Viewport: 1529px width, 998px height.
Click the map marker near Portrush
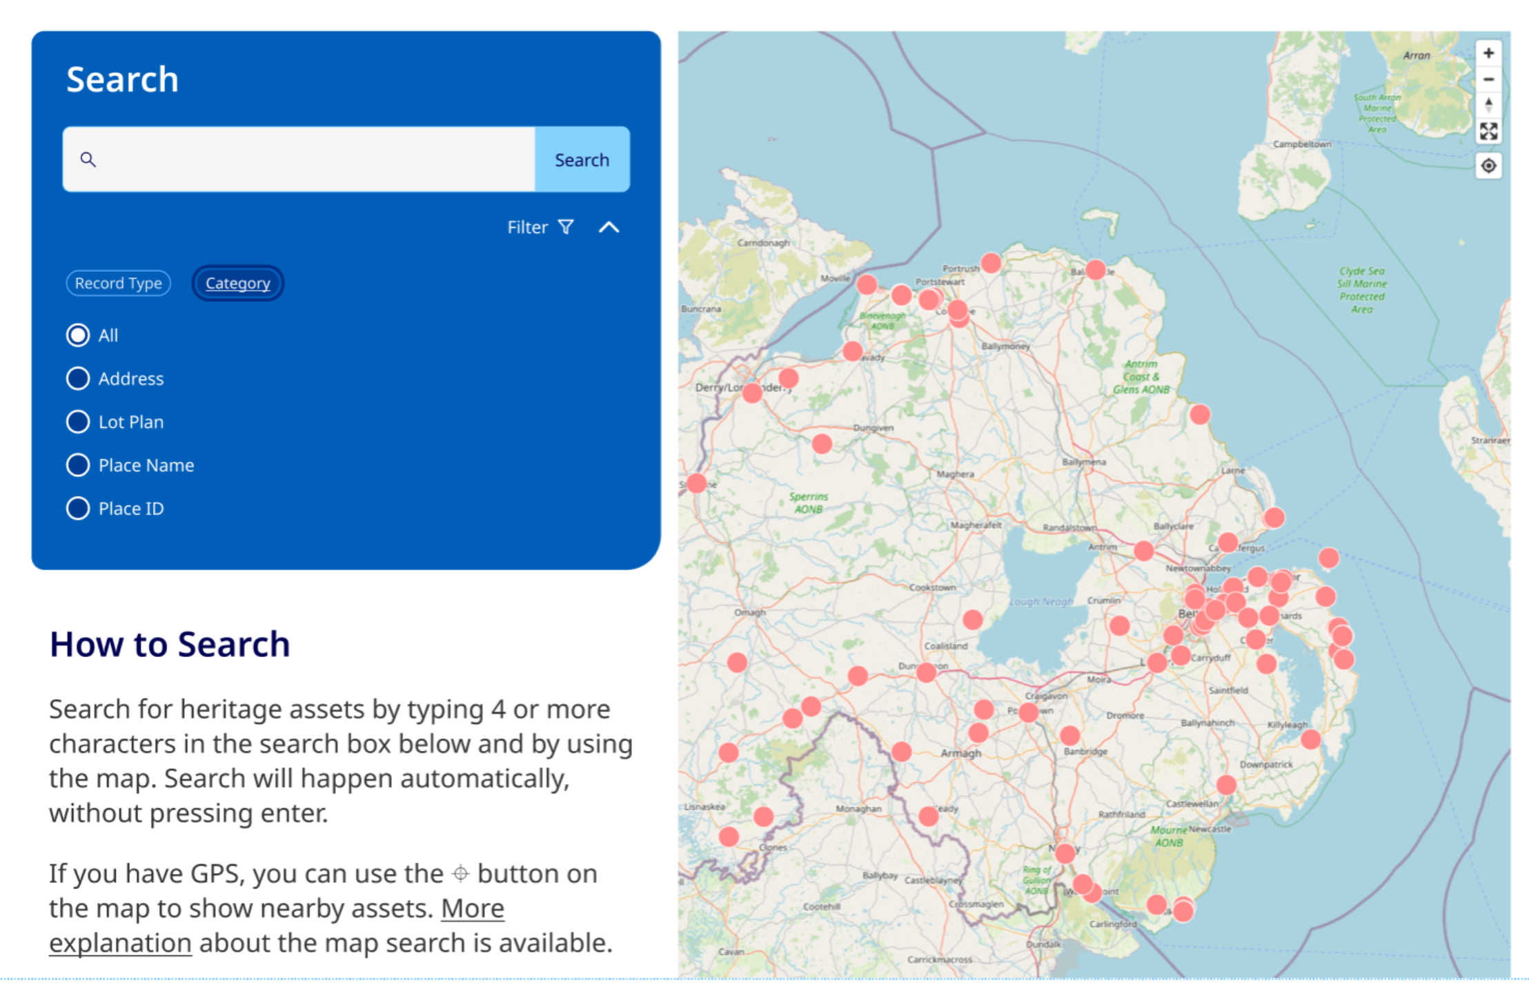(991, 262)
